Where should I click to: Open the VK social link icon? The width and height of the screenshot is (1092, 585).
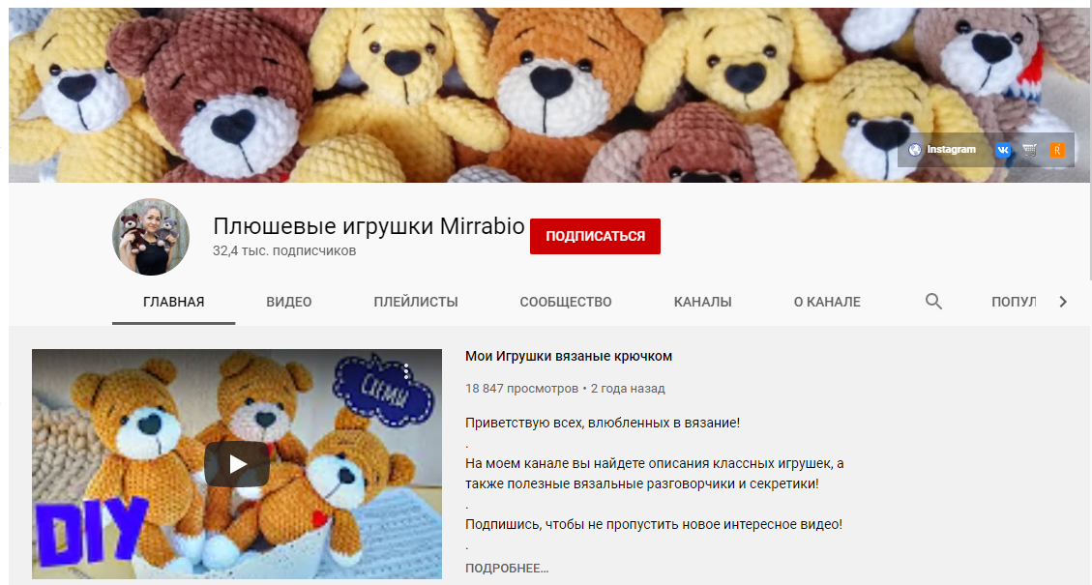[x=1003, y=150]
